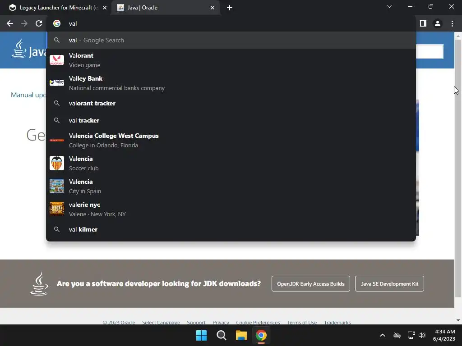Open the Chrome side panel
This screenshot has height=346, width=462.
click(x=423, y=23)
